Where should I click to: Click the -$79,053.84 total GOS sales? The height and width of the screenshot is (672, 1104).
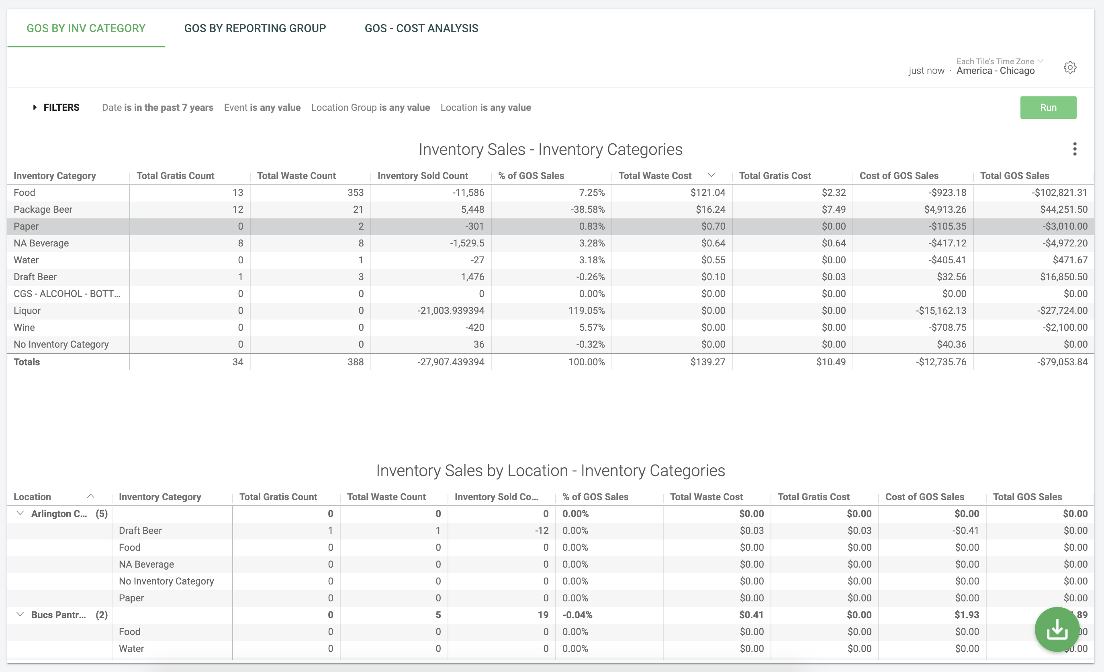coord(1062,362)
